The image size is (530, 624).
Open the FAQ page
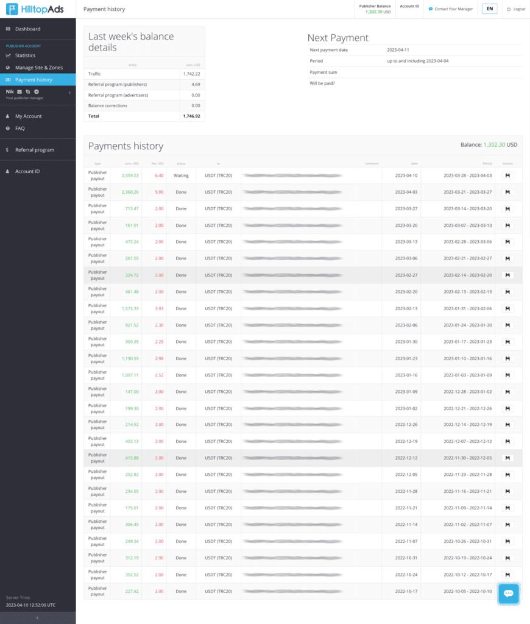click(21, 128)
